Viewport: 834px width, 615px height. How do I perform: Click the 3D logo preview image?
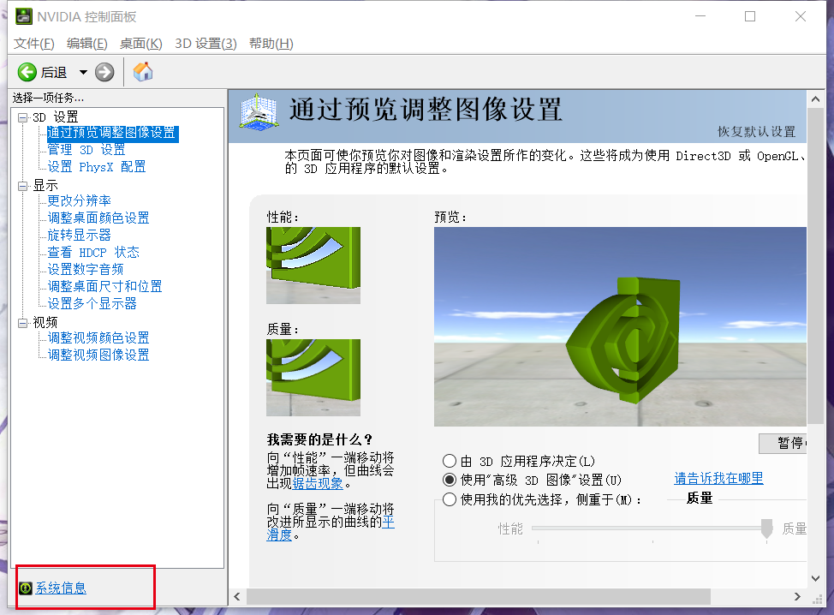click(620, 326)
